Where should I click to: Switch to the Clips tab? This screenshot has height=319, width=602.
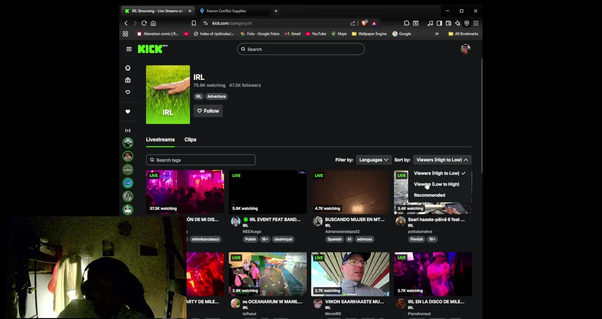(190, 140)
